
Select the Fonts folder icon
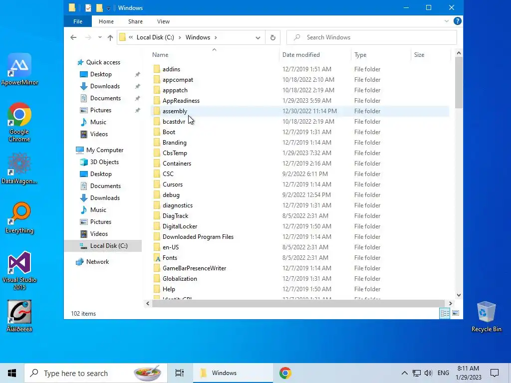(x=157, y=258)
